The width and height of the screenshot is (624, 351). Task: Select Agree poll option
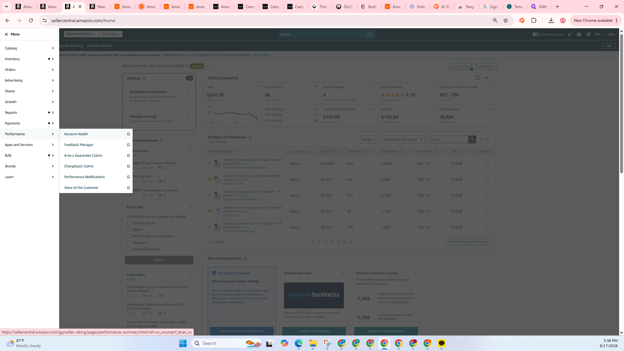coord(129,229)
